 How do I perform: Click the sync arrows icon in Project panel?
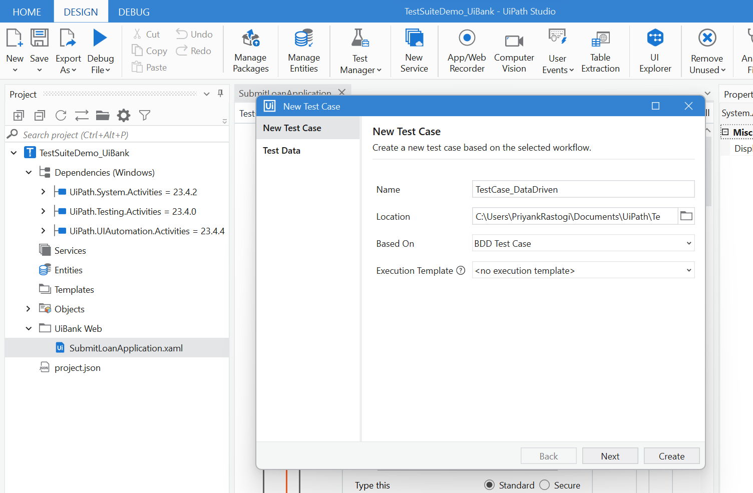point(82,116)
